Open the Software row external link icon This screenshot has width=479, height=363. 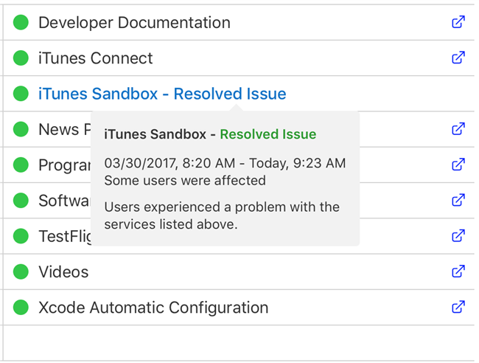458,200
